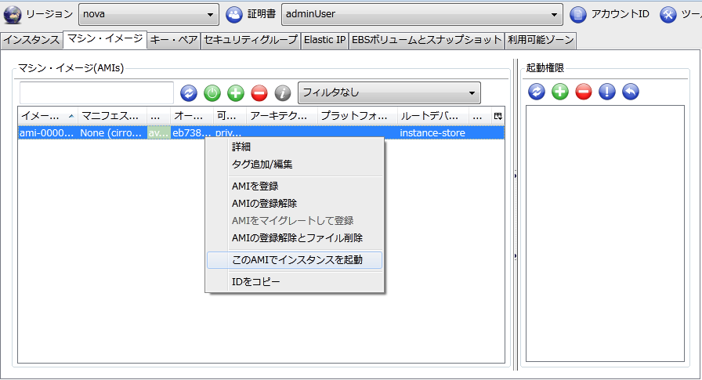The image size is (702, 380).
Task: Open the Elastic IP tab
Action: [324, 39]
